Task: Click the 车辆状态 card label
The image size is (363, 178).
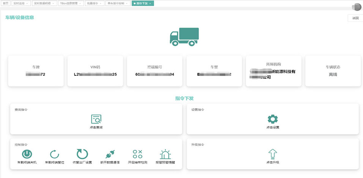Action: [x=333, y=67]
